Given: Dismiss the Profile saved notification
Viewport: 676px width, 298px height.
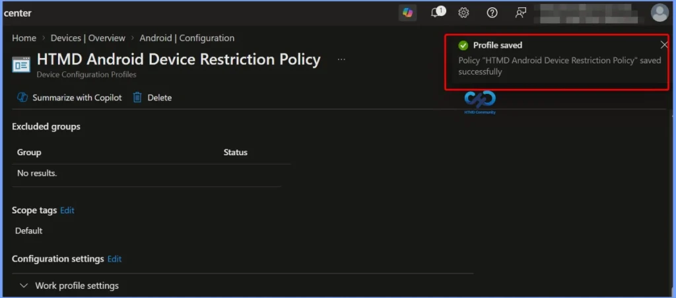Looking at the screenshot, I should tap(664, 45).
